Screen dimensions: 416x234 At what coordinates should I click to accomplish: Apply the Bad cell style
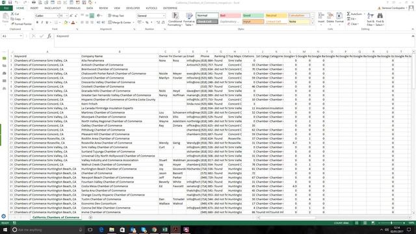[x=230, y=16]
